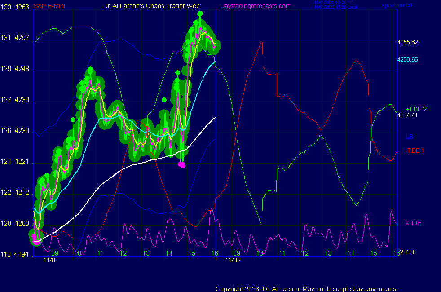This screenshot has height=292, width=441.
Task: Click the LB legend label
Action: point(409,137)
